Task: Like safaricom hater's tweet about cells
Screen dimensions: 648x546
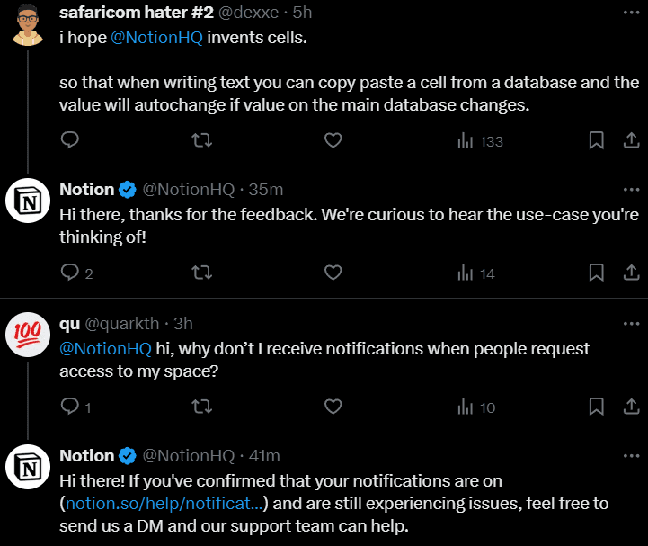Action: click(x=333, y=140)
